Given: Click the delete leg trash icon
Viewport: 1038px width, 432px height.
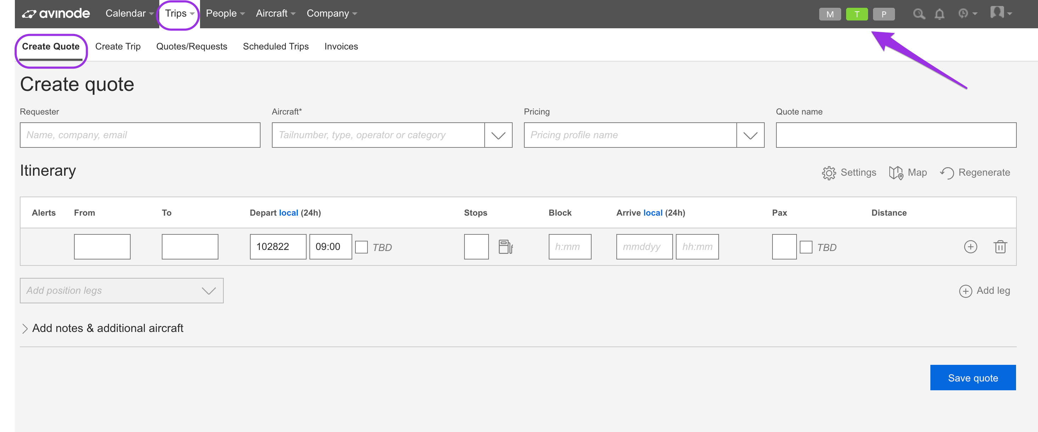Looking at the screenshot, I should click(x=1000, y=246).
